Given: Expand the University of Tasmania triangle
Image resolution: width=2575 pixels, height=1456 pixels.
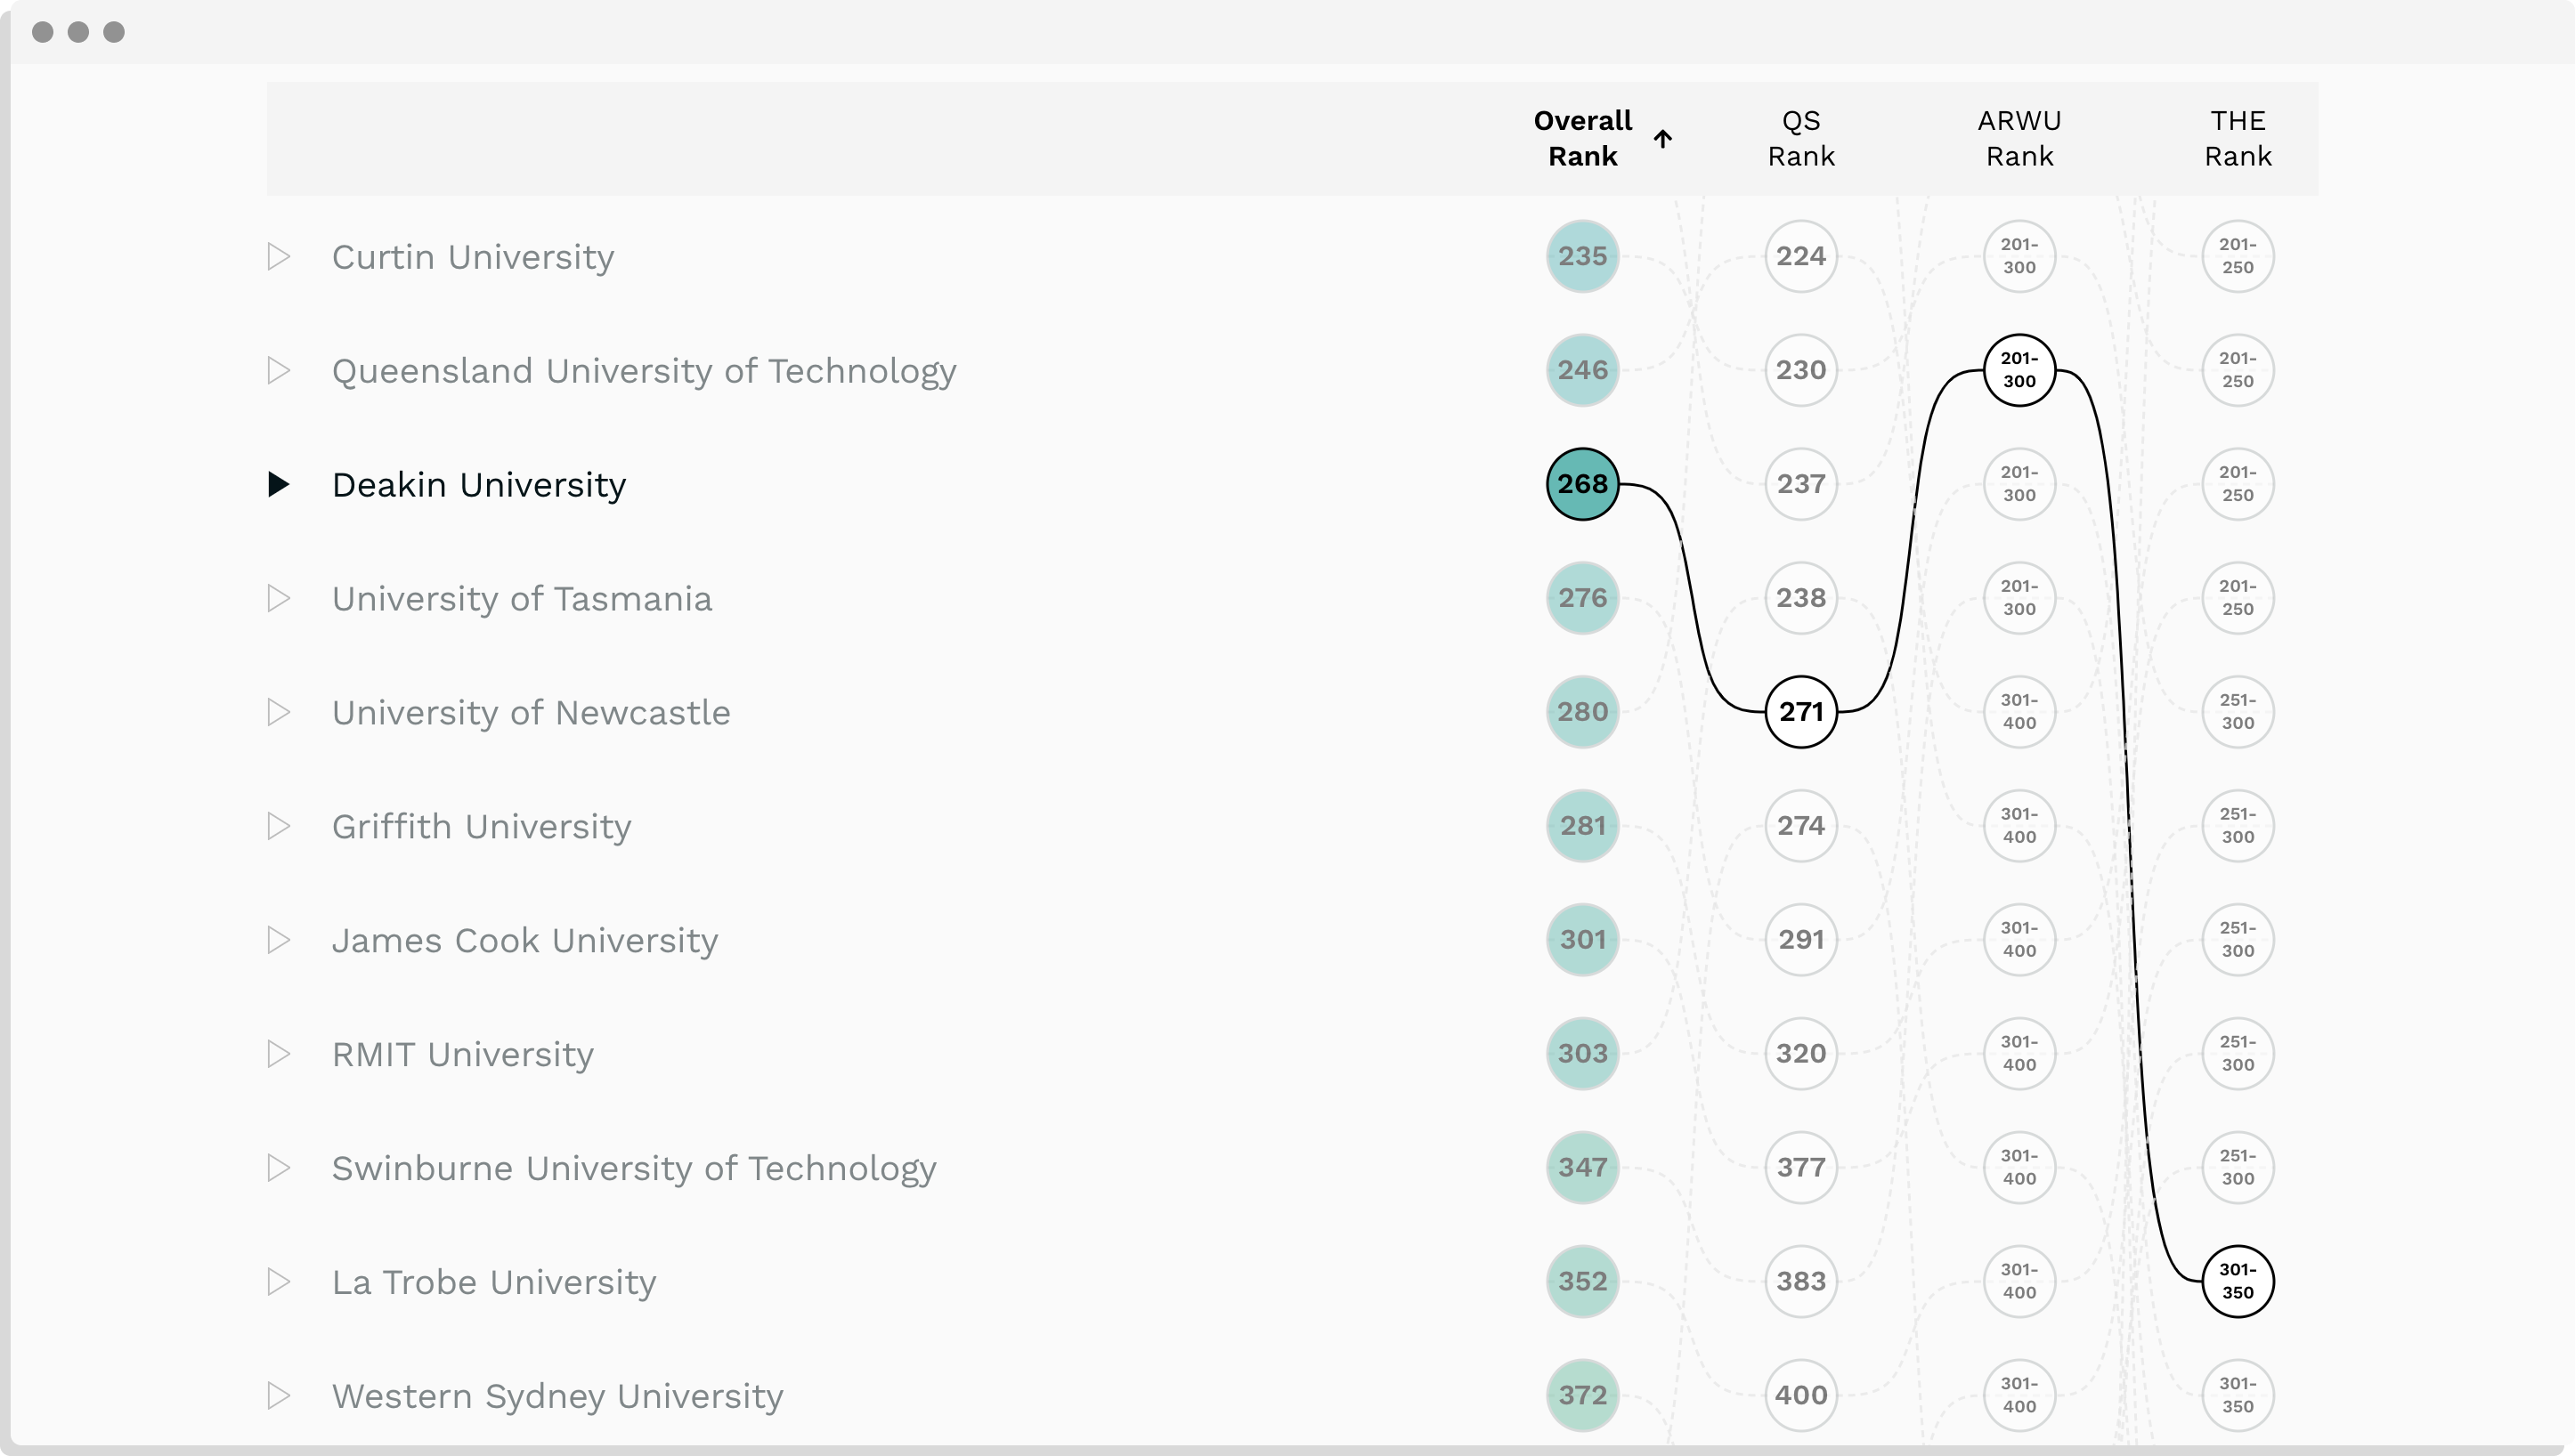Looking at the screenshot, I should [x=279, y=599].
